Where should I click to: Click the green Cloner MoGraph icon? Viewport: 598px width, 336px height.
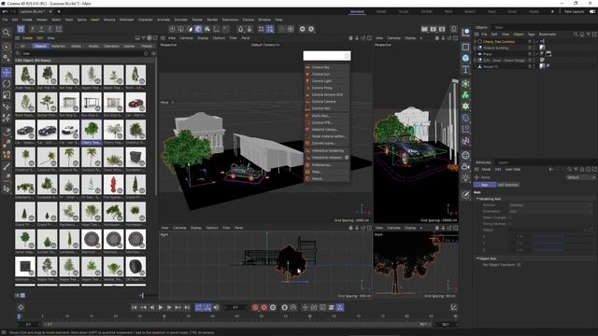pyautogui.click(x=465, y=95)
